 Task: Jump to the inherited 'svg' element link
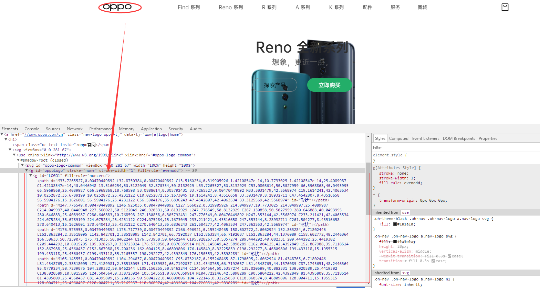(405, 273)
